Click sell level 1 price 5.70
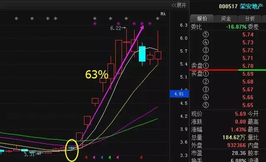This screenshot has height=162, width=266. click(248, 66)
